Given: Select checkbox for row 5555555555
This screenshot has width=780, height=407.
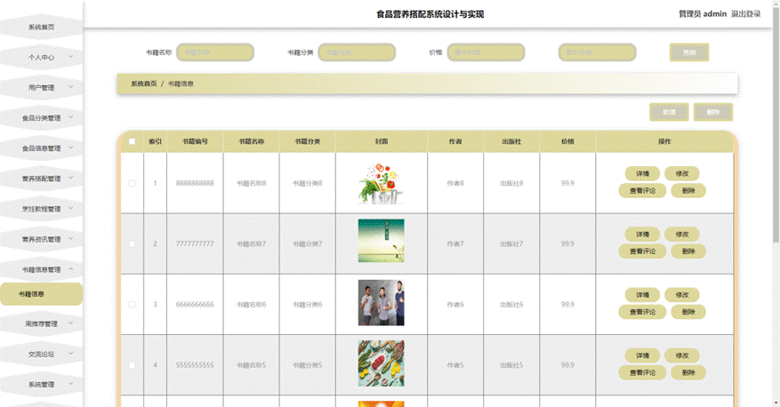Looking at the screenshot, I should [132, 365].
